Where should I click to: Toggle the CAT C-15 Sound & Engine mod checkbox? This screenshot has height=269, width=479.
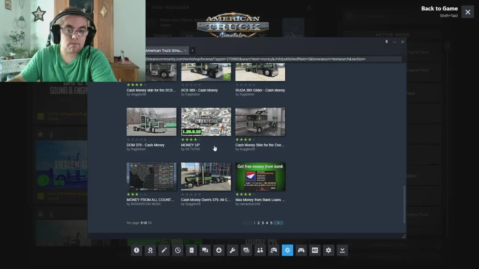click(40, 116)
